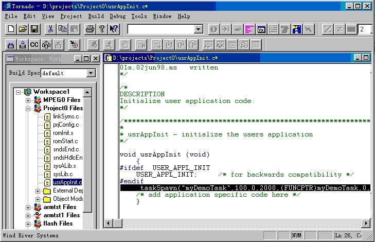The image size is (375, 242).
Task: Click the Paste clipboard toolbar icon
Action: pyautogui.click(x=74, y=29)
